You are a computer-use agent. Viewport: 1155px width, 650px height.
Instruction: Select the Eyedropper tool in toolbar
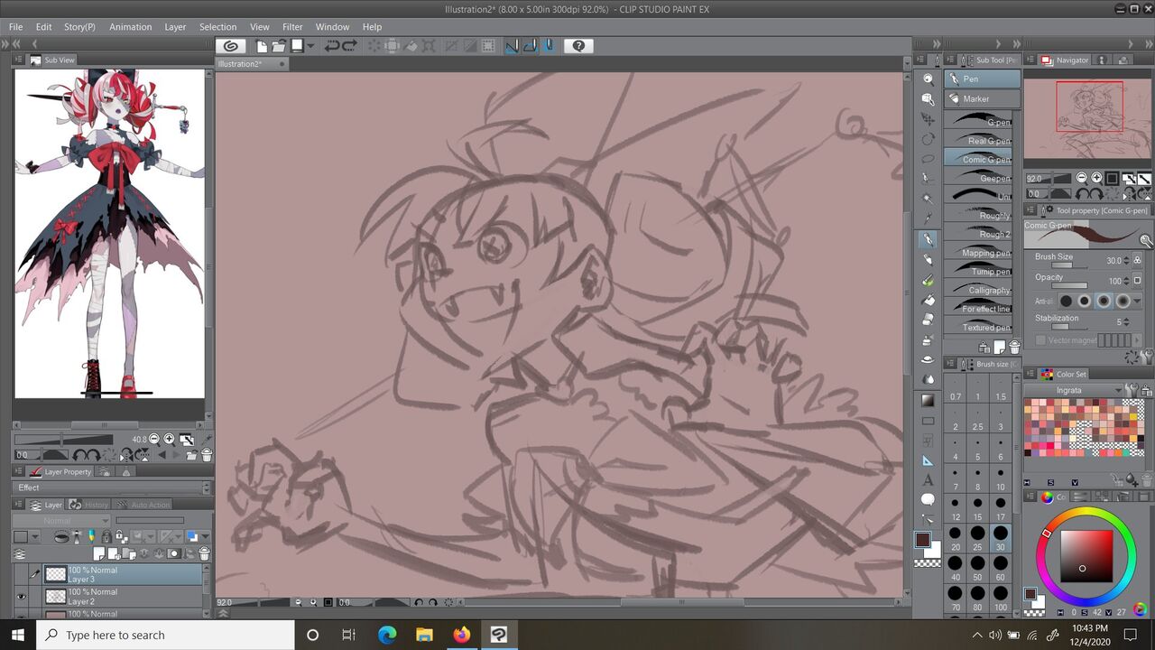tap(928, 218)
